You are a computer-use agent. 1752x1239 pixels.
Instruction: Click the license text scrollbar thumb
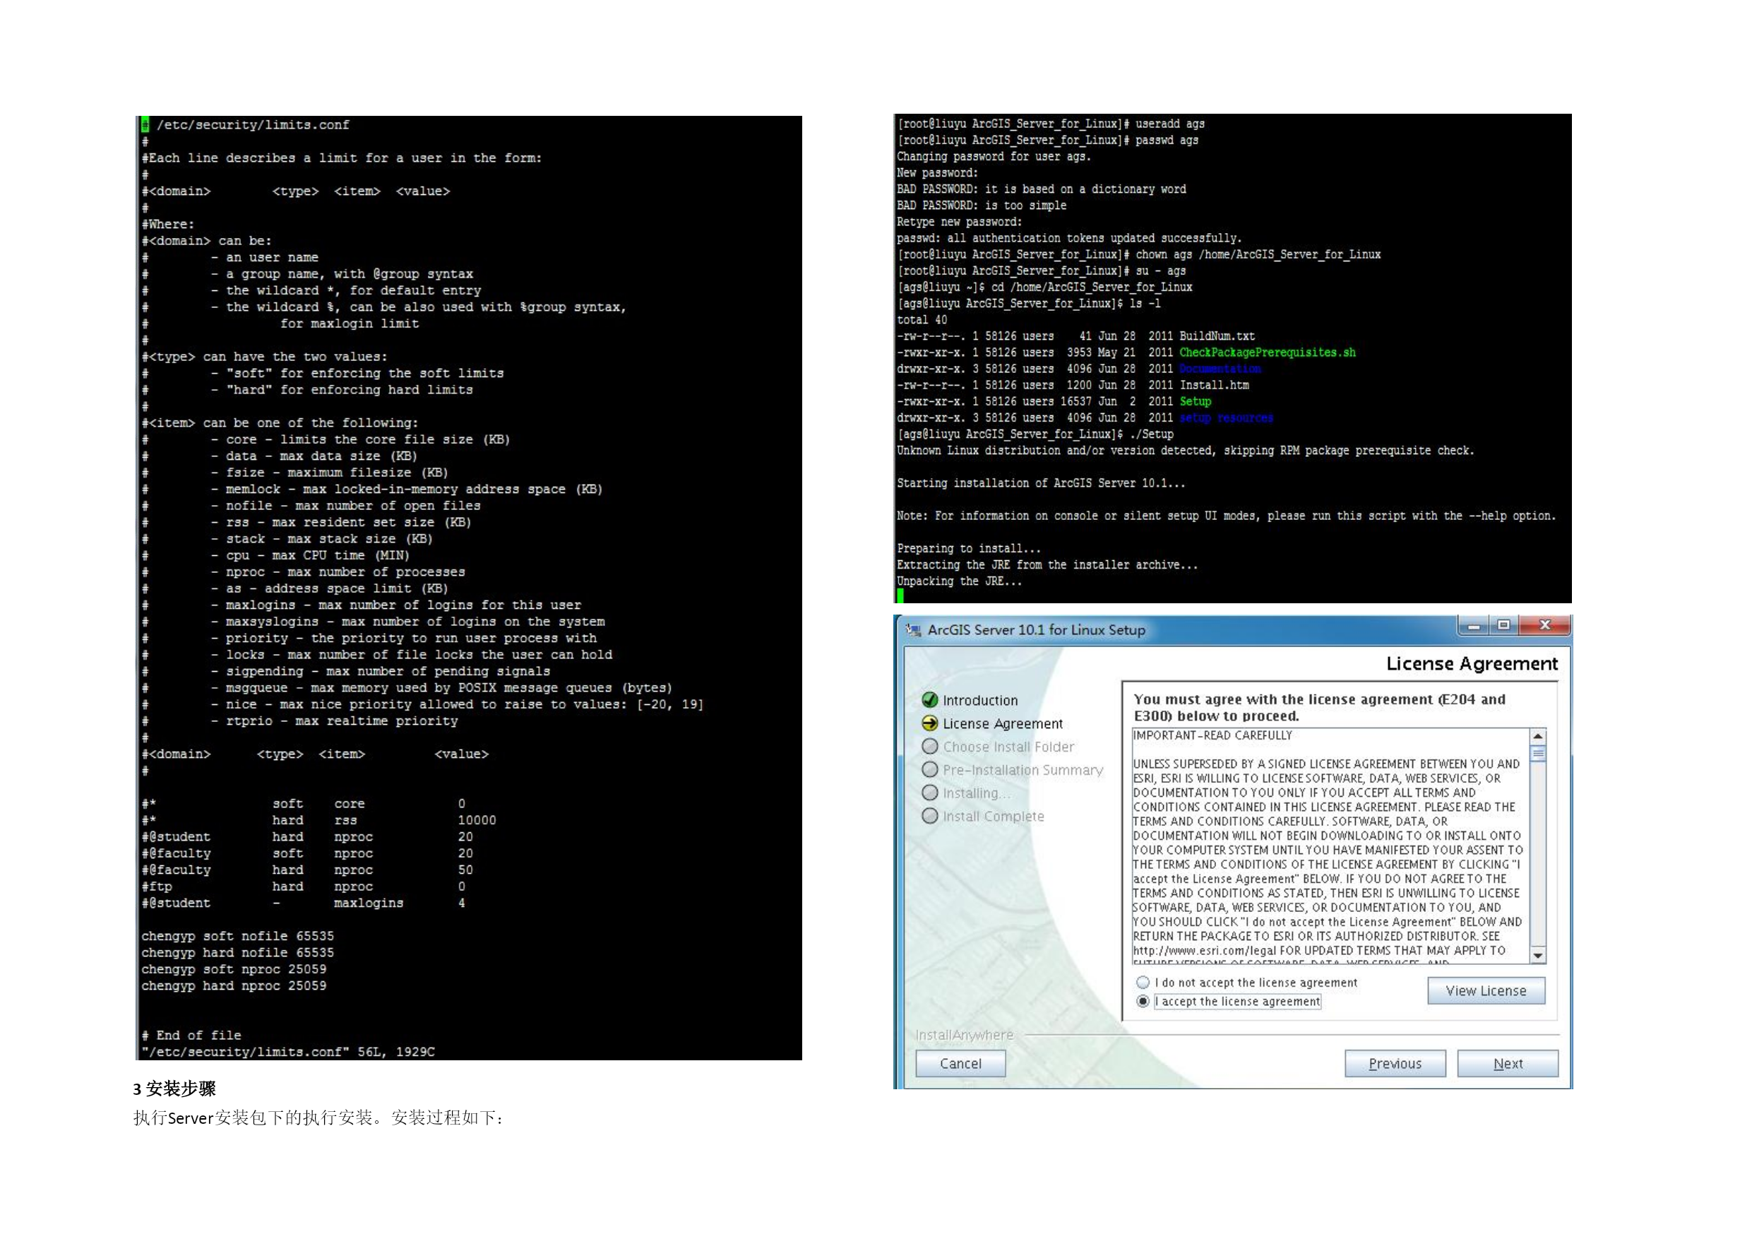click(x=1538, y=754)
